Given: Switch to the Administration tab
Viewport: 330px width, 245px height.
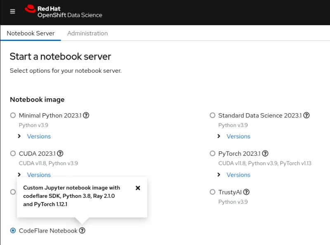Looking at the screenshot, I should point(87,33).
